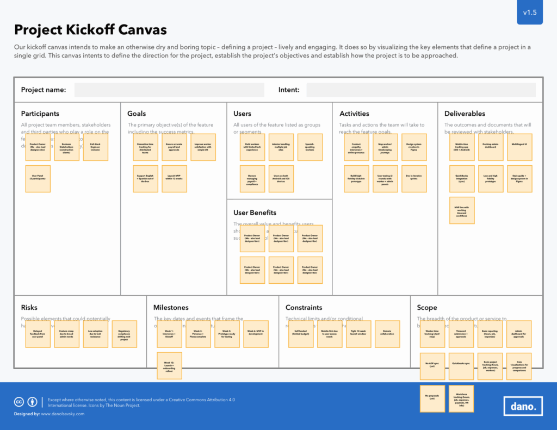The width and height of the screenshot is (557, 430).
Task: Click the Quickbooks sync scope note
Action: 462,366
